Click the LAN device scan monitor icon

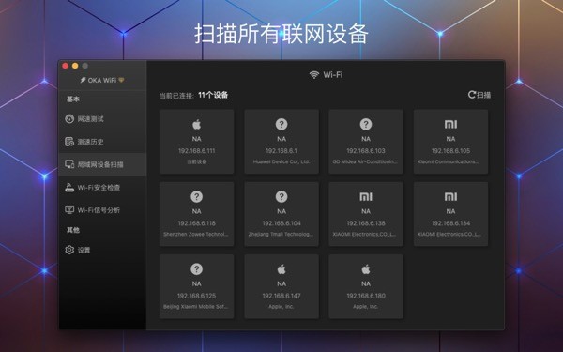pyautogui.click(x=69, y=164)
